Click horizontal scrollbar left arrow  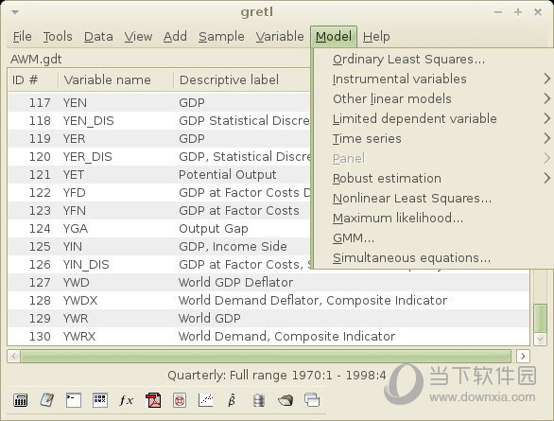(14, 356)
